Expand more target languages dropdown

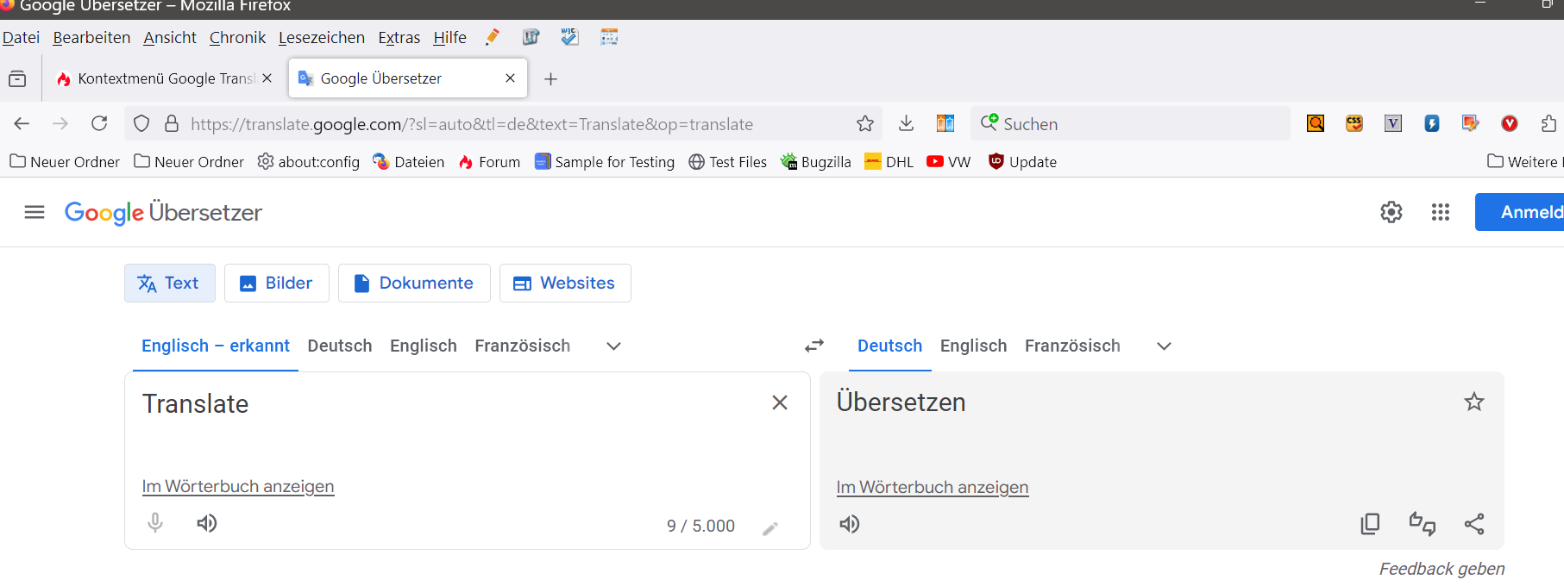[x=1165, y=346]
